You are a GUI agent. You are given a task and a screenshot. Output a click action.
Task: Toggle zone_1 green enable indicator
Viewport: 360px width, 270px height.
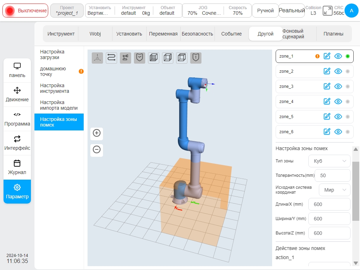click(348, 56)
